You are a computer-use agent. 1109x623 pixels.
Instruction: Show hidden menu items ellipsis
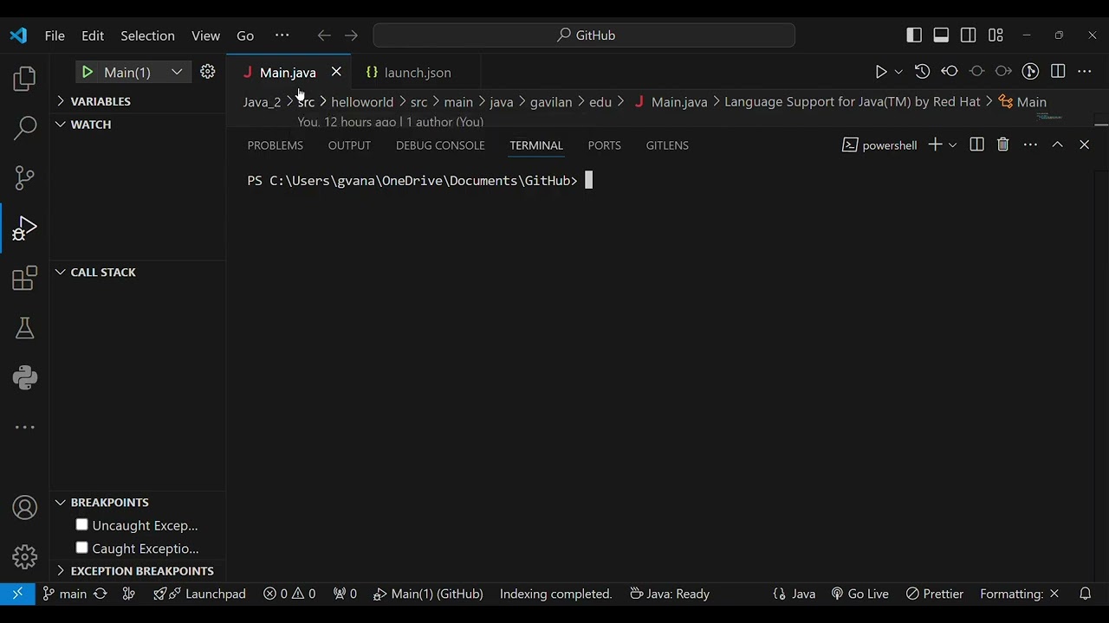(282, 35)
